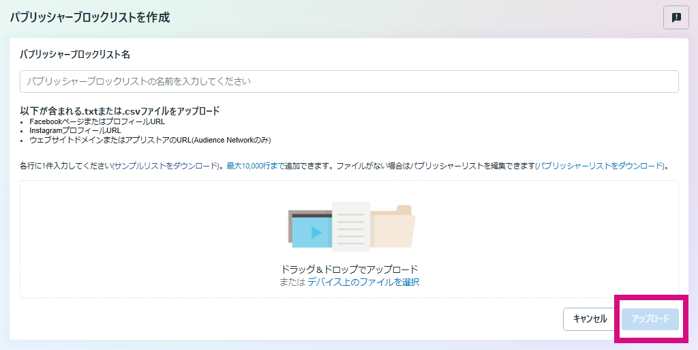Viewport: 698px width, 350px height.
Task: Click デバイス上のファイルを選択 link
Action: (x=363, y=282)
